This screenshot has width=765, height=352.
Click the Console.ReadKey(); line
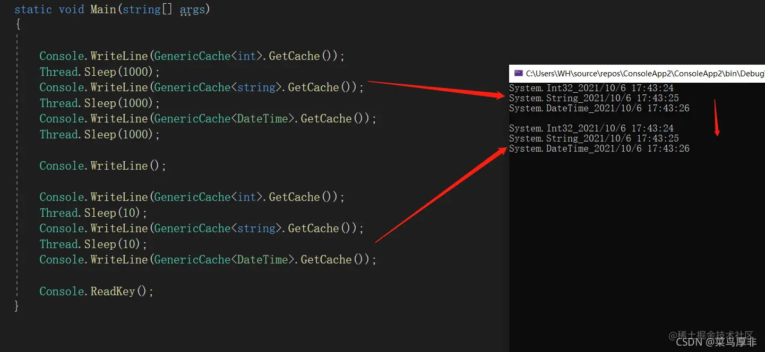click(x=97, y=292)
